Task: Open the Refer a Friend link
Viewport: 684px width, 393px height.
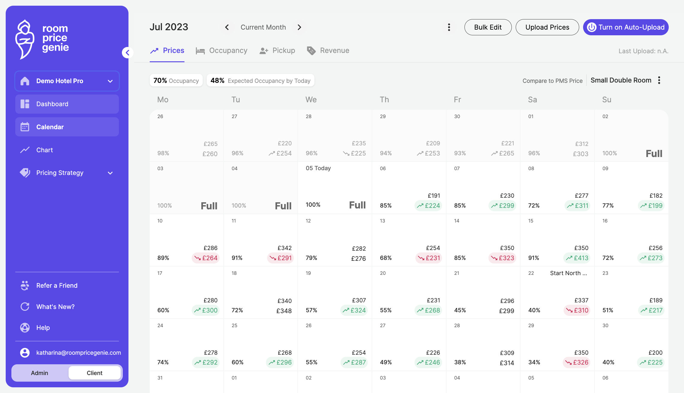Action: pyautogui.click(x=57, y=285)
